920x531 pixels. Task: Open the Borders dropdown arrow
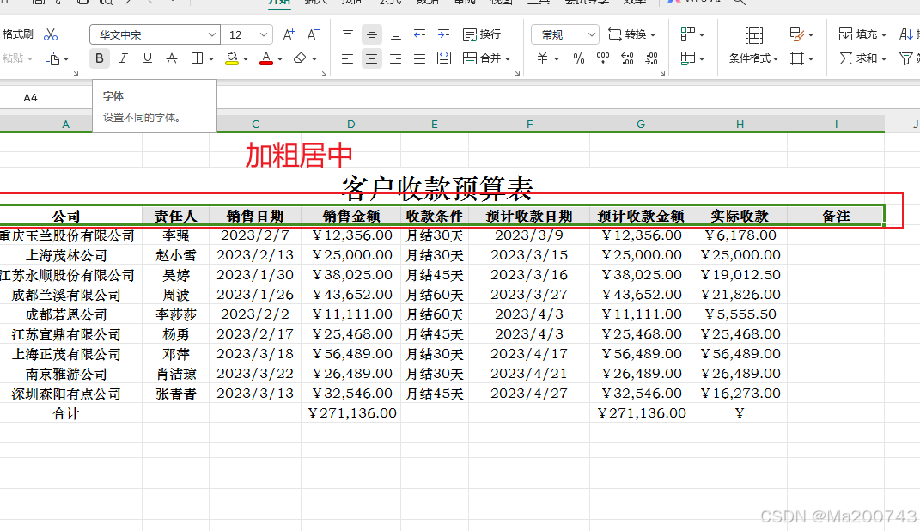(211, 58)
